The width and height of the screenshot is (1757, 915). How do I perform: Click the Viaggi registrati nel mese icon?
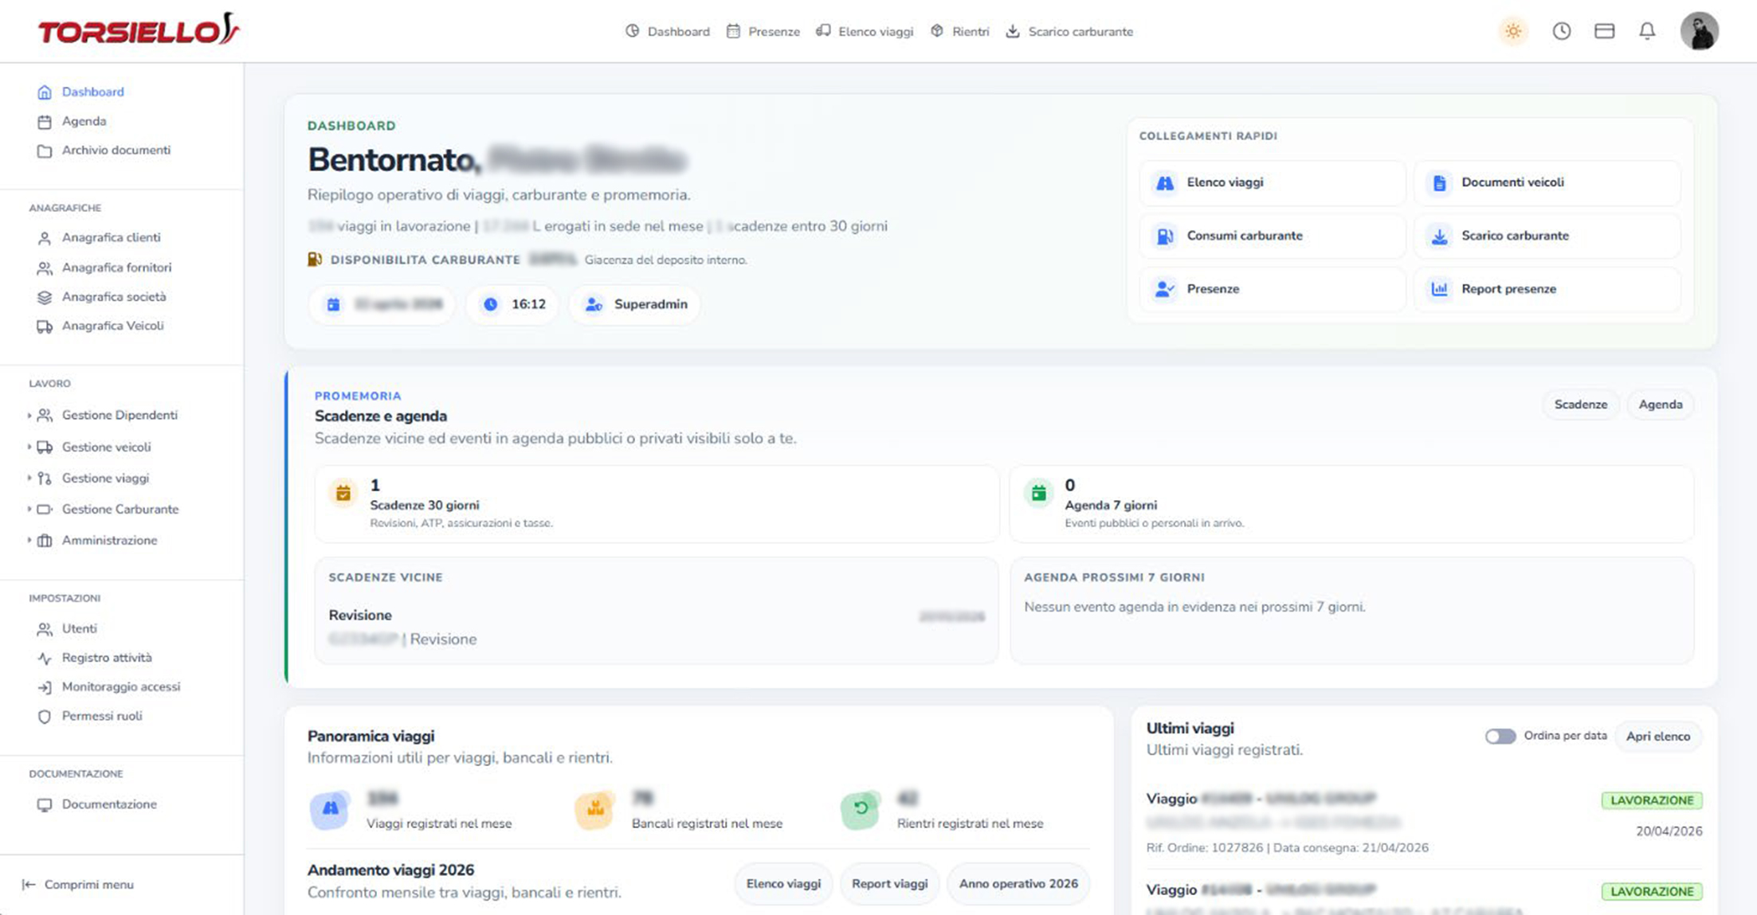pyautogui.click(x=330, y=810)
